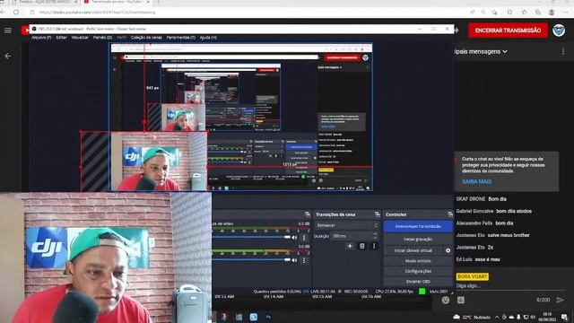Delete transition with the trash icon
Viewport: 574px width, 323px height.
361,246
